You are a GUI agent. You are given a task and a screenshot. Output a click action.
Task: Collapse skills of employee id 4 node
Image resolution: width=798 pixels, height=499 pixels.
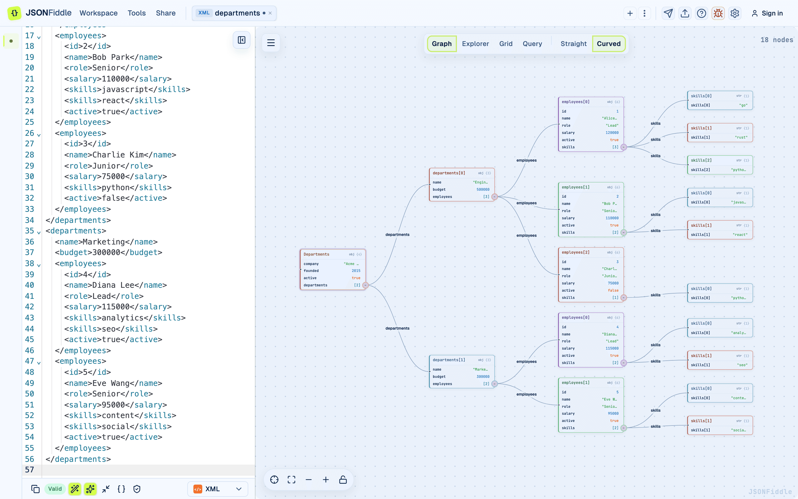[x=623, y=363]
